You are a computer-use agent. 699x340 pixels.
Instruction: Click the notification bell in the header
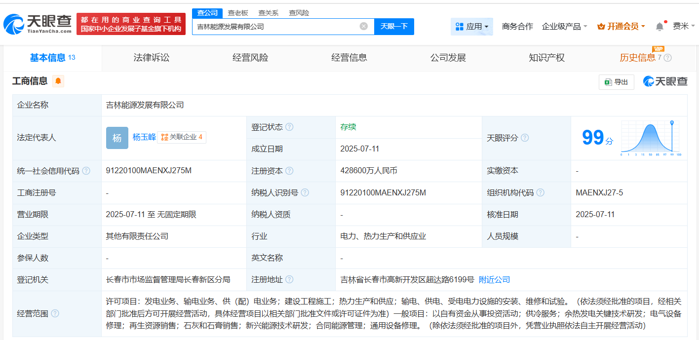(x=660, y=27)
